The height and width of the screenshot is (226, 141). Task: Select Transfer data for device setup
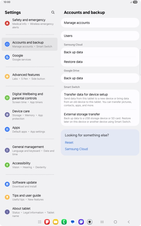(100, 100)
